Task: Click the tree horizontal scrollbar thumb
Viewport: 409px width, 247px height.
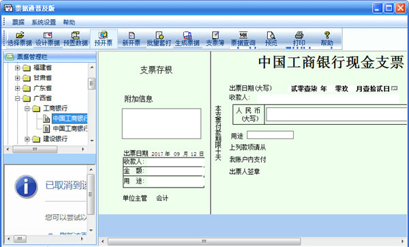Action: pyautogui.click(x=35, y=149)
